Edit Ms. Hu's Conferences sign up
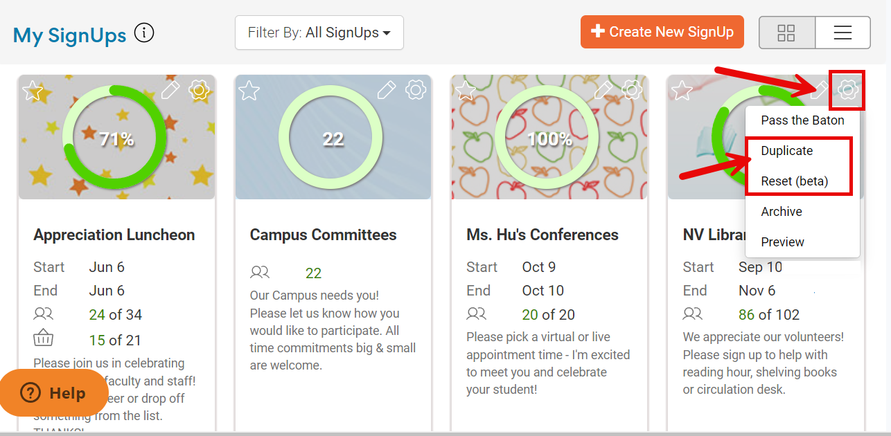The height and width of the screenshot is (436, 891). click(x=603, y=89)
